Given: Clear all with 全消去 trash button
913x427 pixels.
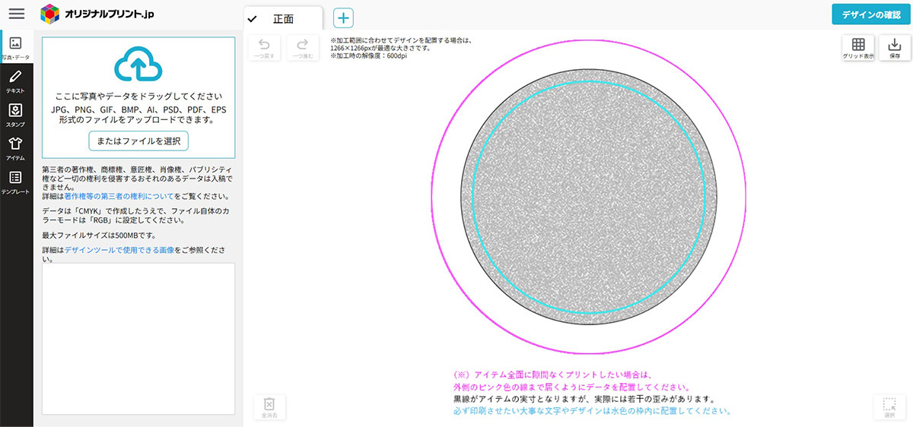Looking at the screenshot, I should 269,407.
